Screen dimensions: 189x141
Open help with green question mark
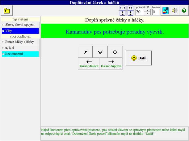click(184, 11)
